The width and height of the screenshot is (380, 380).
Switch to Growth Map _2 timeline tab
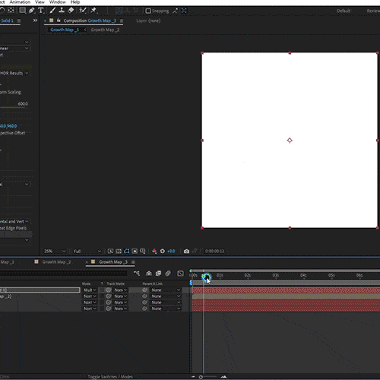56,261
